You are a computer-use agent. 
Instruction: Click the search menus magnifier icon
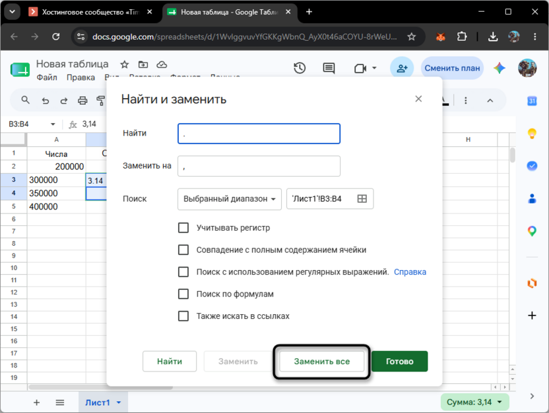pos(25,100)
